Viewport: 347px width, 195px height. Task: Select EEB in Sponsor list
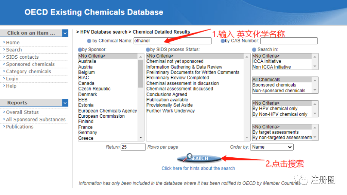point(83,100)
